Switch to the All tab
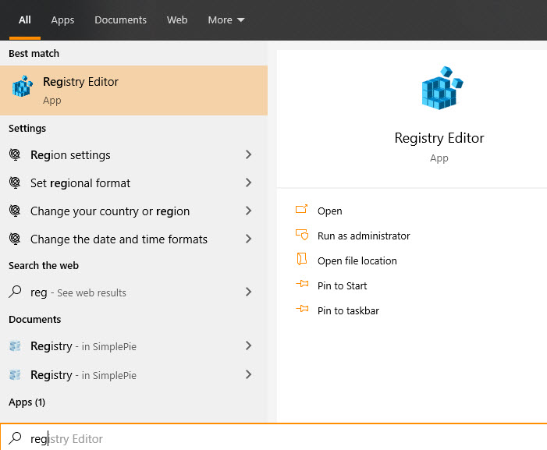The width and height of the screenshot is (547, 450). 25,19
